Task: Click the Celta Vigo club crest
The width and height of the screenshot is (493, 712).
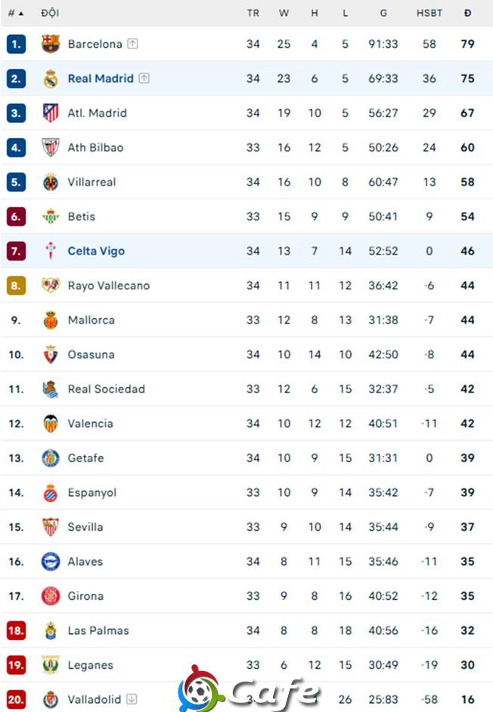Action: point(51,251)
